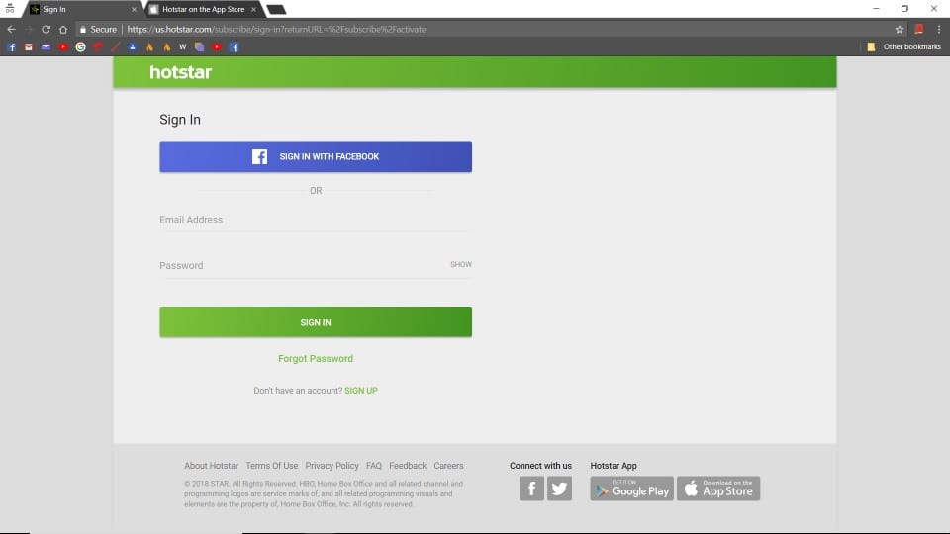Viewport: 950px width, 534px height.
Task: Click the Email Address field
Action: [316, 220]
